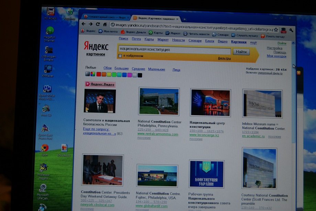Toggle the "в найденном" checkbox
The height and width of the screenshot is (211, 316).
[120, 56]
